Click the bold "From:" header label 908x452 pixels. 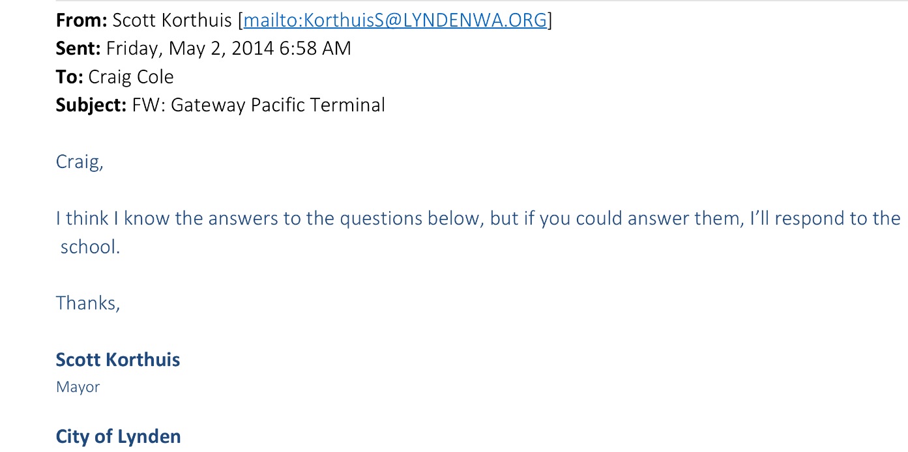pos(81,21)
